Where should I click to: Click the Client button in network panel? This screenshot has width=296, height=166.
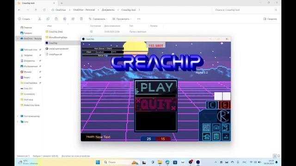click(x=89, y=52)
